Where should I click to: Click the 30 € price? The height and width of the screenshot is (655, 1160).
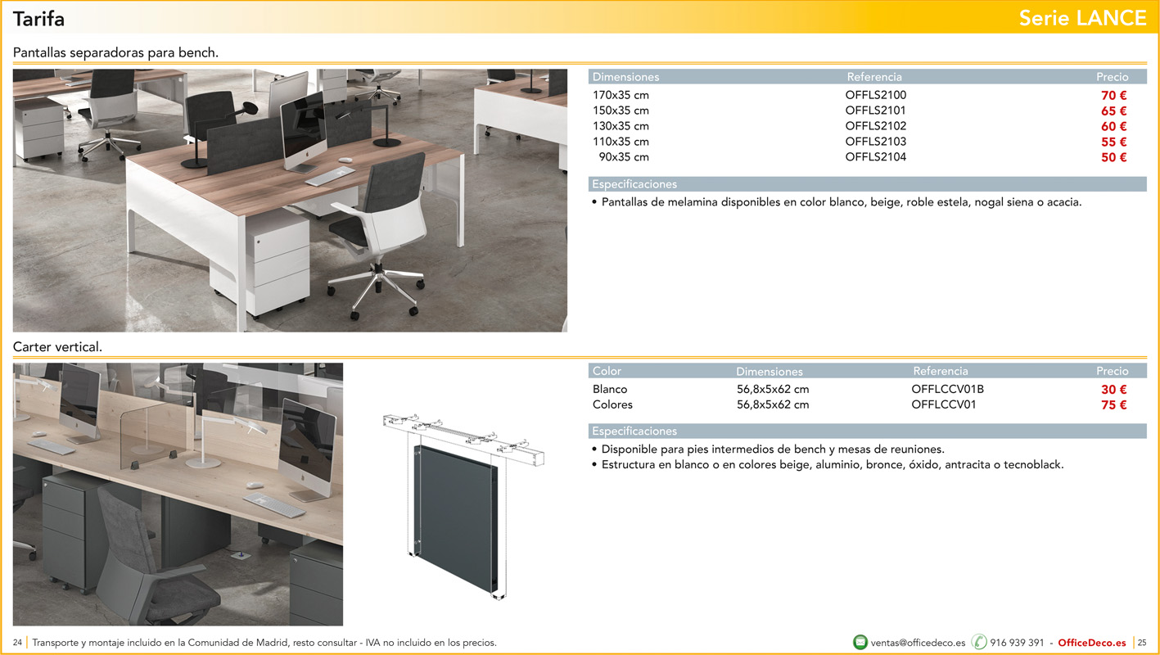pyautogui.click(x=1114, y=391)
